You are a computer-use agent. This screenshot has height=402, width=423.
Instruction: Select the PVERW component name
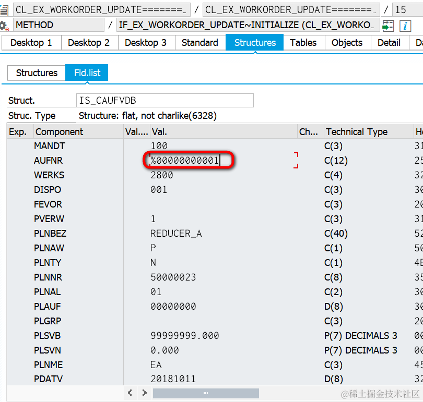(x=49, y=218)
